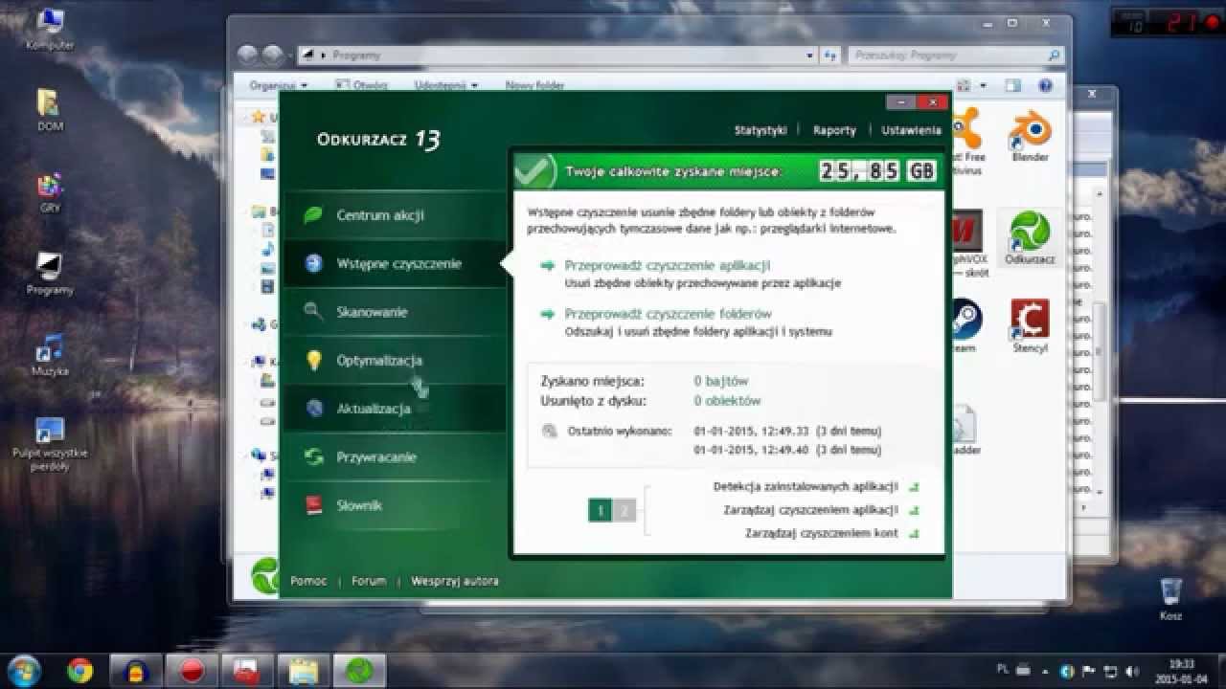This screenshot has width=1226, height=689.
Task: Click the magnifier icon beside Skanowanie
Action: click(313, 311)
